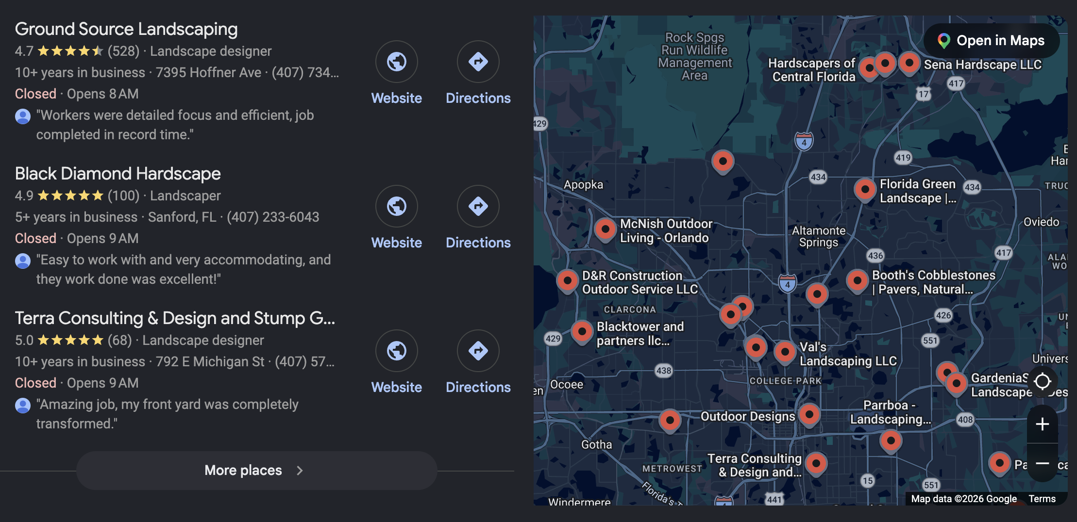The height and width of the screenshot is (522, 1077).
Task: Zoom out on the map
Action: [1042, 463]
